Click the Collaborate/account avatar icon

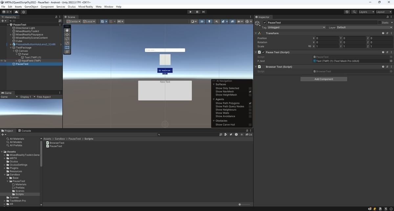tap(4, 12)
